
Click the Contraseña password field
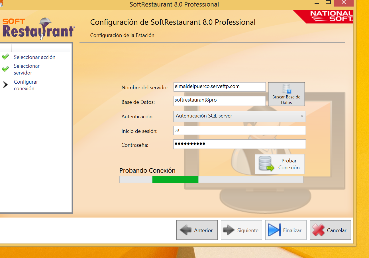[x=239, y=144]
